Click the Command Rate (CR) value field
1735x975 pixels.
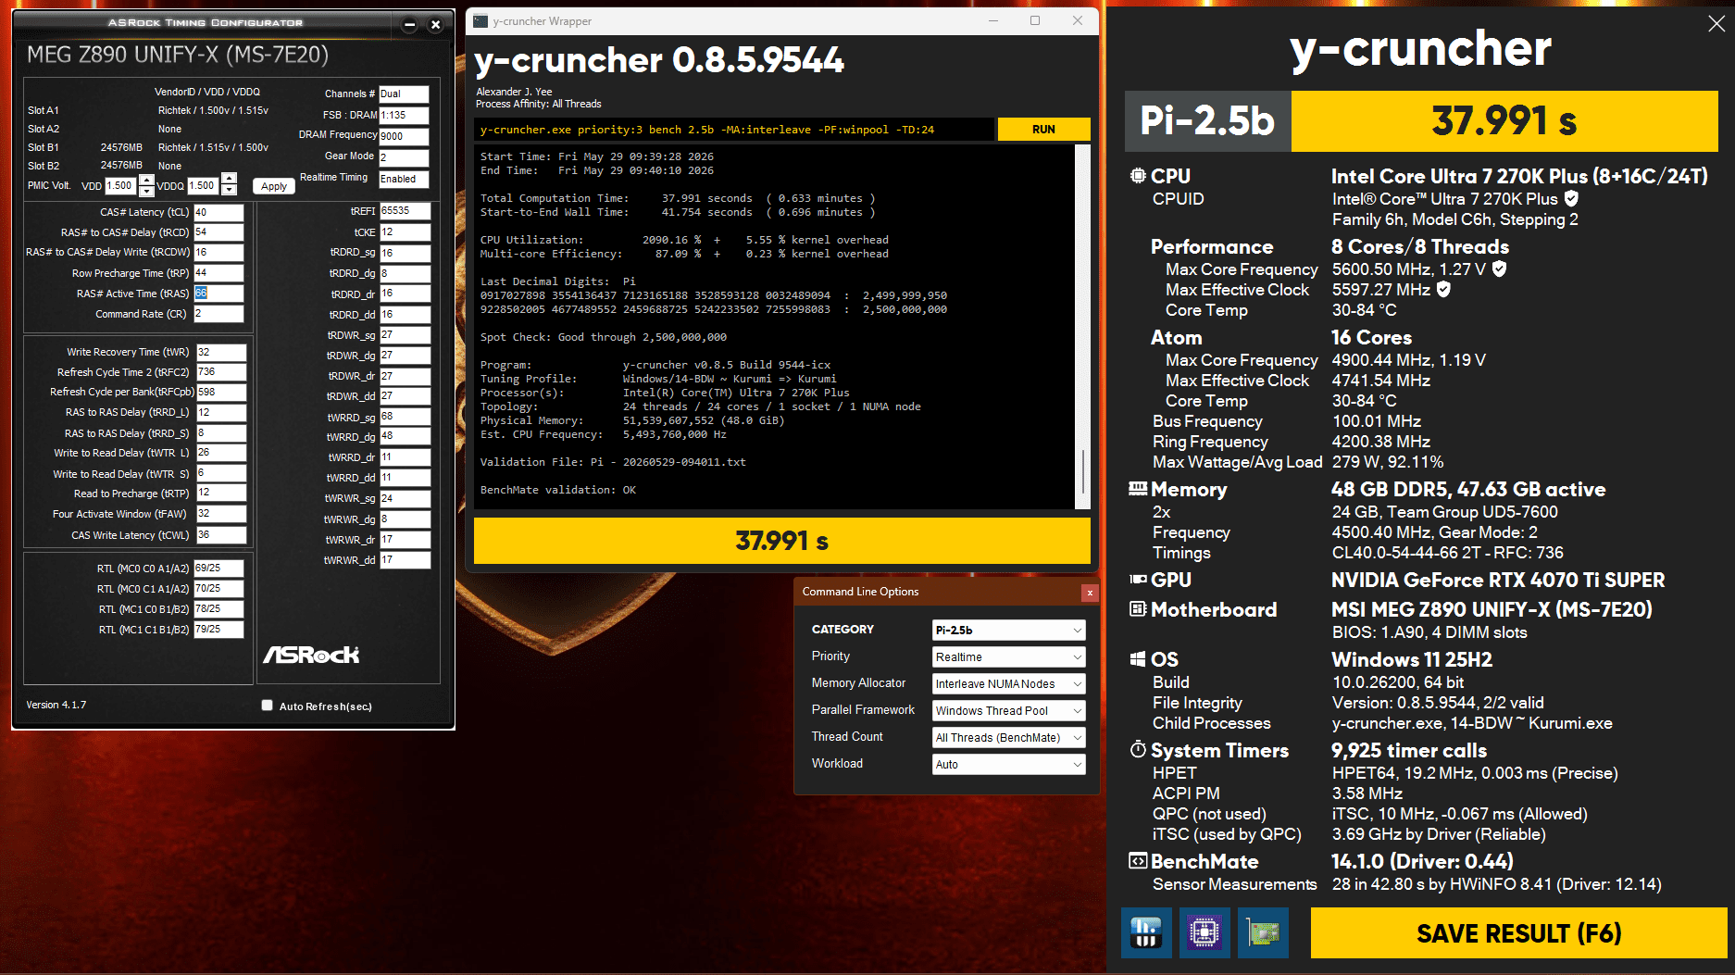point(218,314)
